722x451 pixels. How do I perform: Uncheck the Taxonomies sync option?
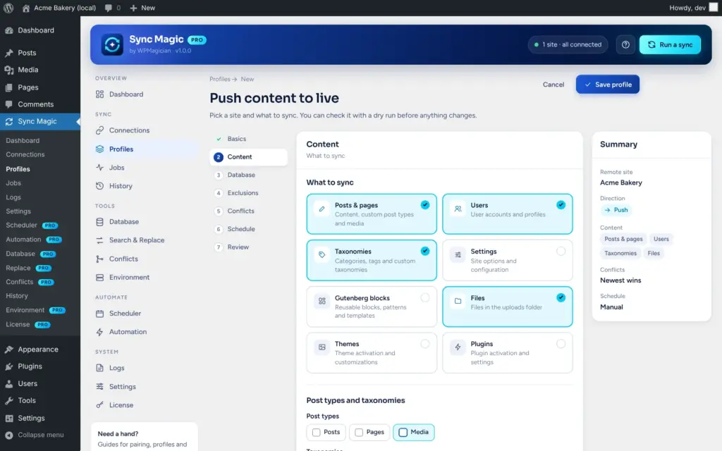[424, 251]
